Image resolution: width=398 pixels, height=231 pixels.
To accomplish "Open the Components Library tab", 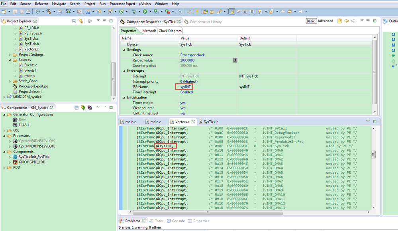I will (x=203, y=22).
